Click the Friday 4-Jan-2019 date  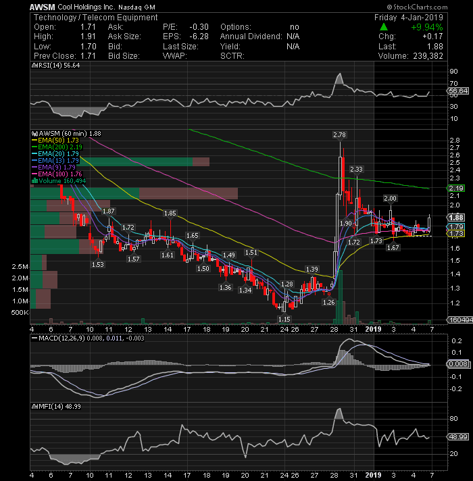coord(409,18)
